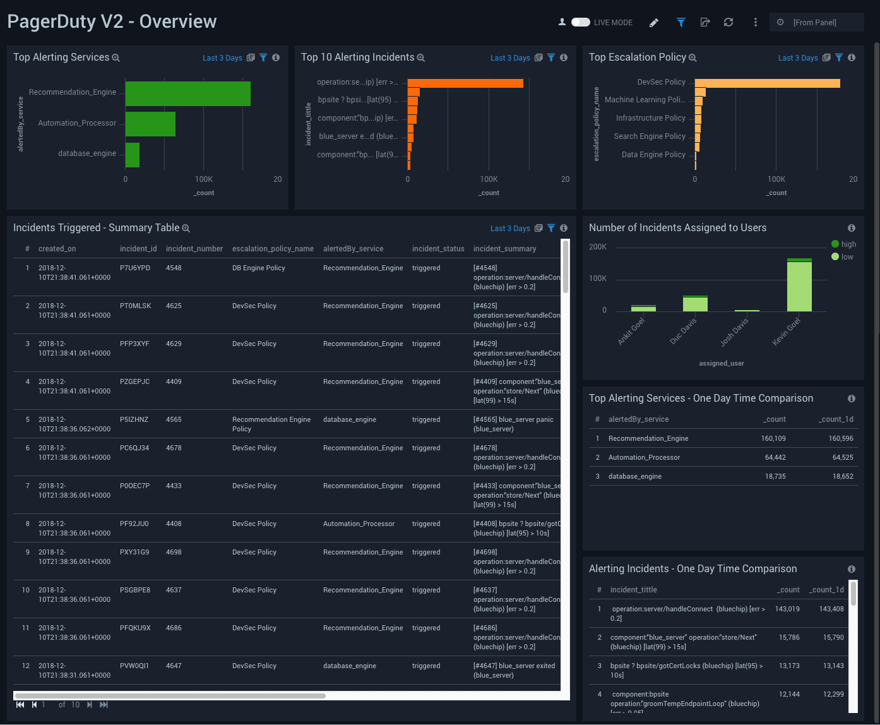Screen dimensions: 880x725
Task: Go to the last page of the summary table
Action: pyautogui.click(x=104, y=704)
